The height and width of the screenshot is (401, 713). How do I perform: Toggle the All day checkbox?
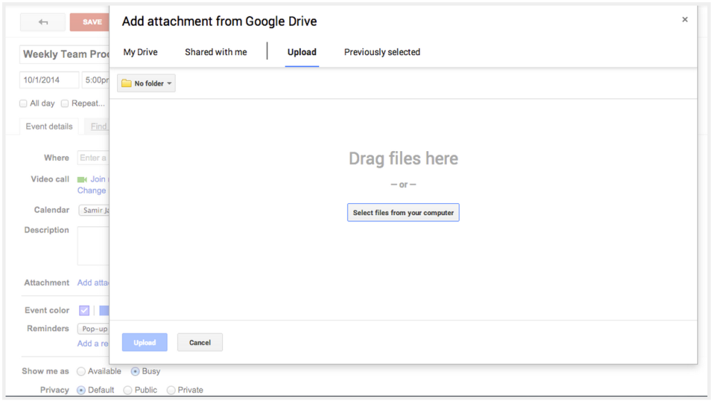(23, 104)
